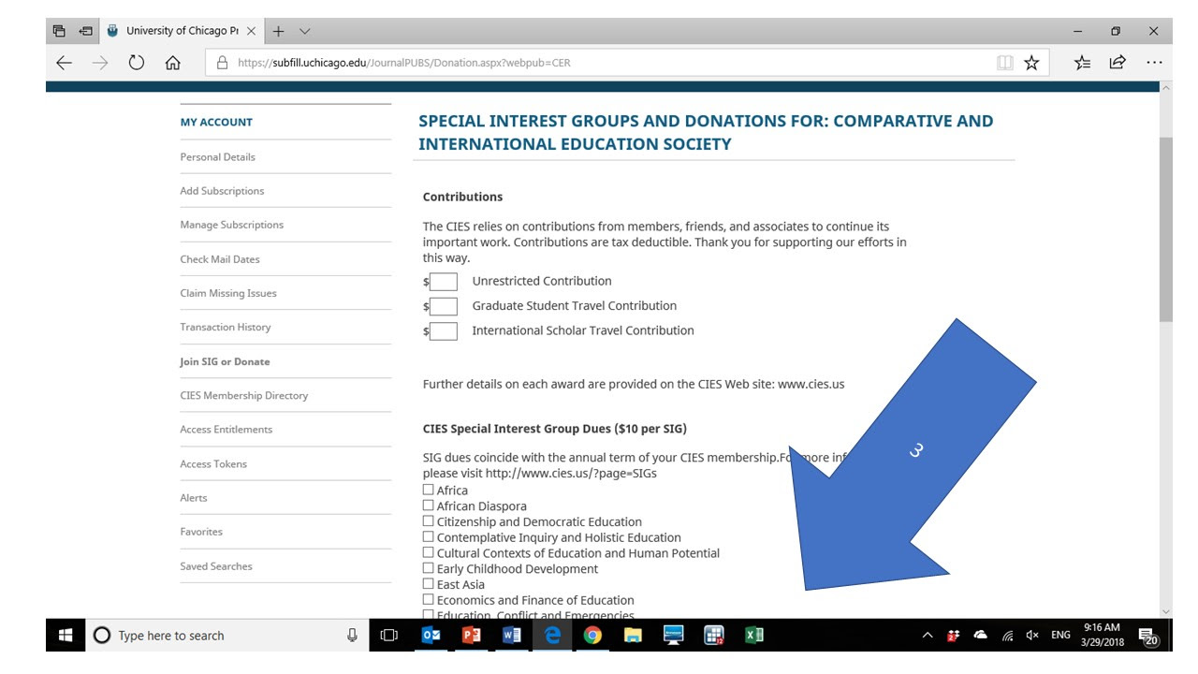Open Excel from the taskbar
Image resolution: width=1198 pixels, height=674 pixels.
point(754,636)
